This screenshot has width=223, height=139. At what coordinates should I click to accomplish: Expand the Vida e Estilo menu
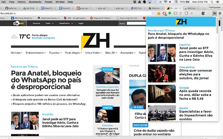pos(93,53)
